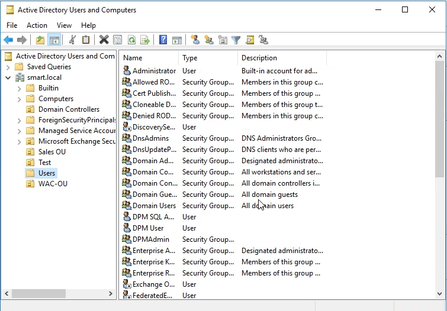The image size is (447, 311).
Task: Open Help with the blue question mark
Action: point(163,40)
